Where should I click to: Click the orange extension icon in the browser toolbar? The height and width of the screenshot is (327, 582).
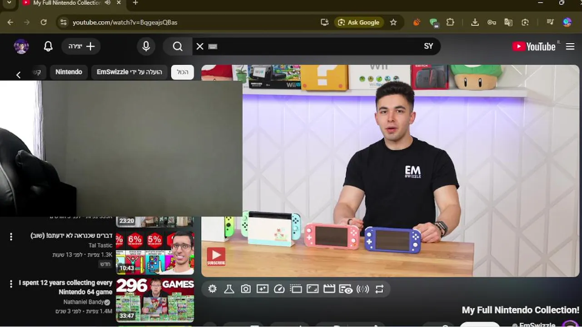(417, 22)
